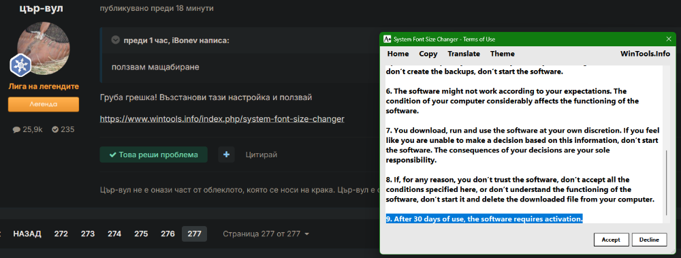
Task: Open the Translate menu item
Action: (464, 54)
